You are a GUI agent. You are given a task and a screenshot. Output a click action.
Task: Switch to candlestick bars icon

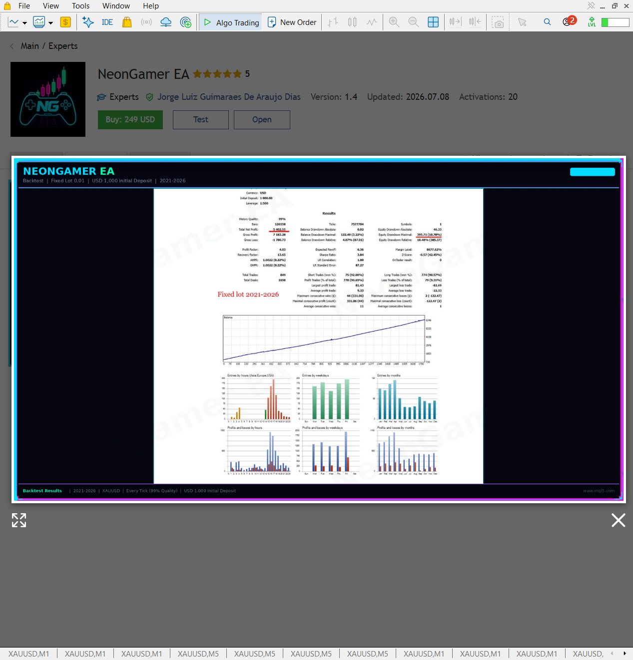(x=352, y=22)
